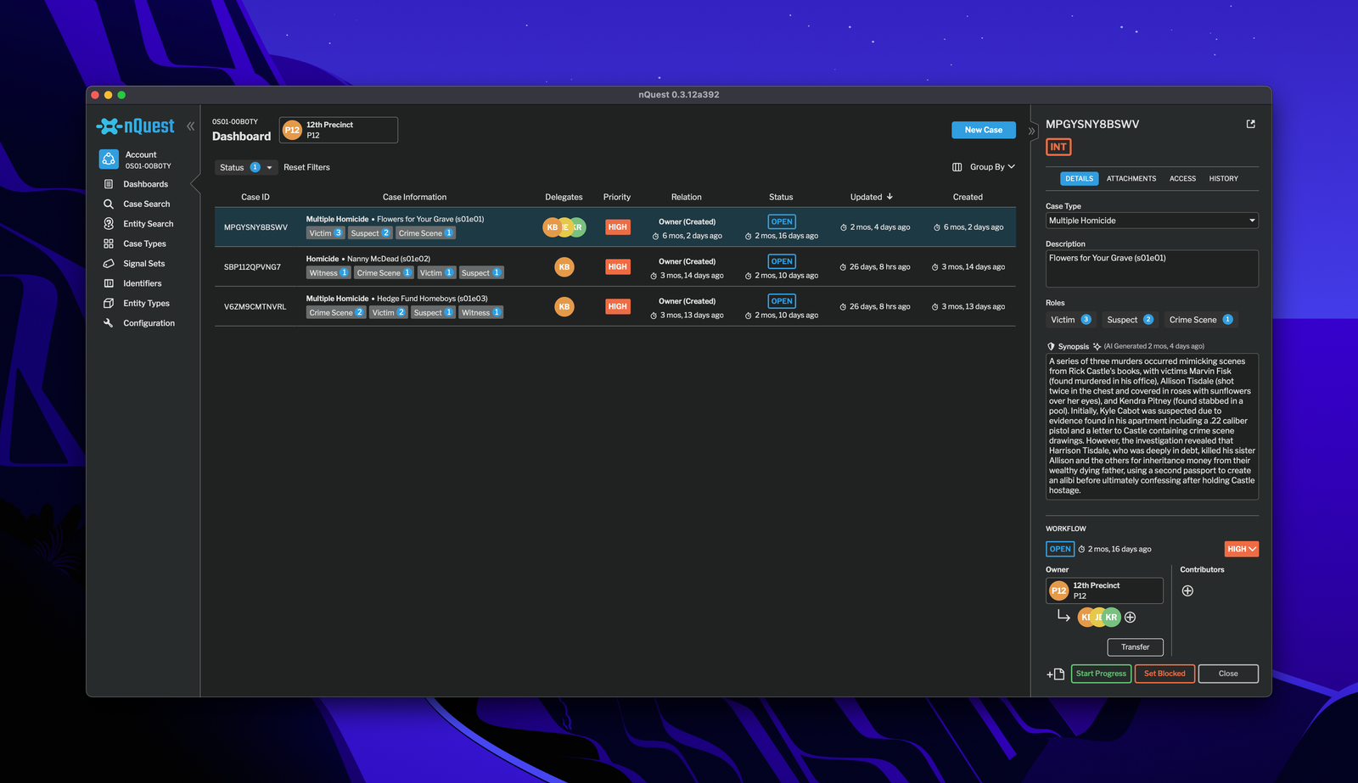Image resolution: width=1358 pixels, height=783 pixels.
Task: Click the KB delegate avatar in SBP112QPVNG7 row
Action: point(564,267)
